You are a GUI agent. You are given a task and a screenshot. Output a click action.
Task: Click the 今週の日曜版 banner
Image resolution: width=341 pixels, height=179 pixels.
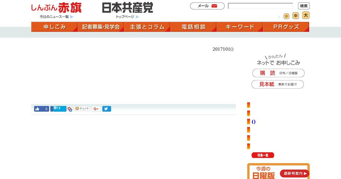point(278,171)
